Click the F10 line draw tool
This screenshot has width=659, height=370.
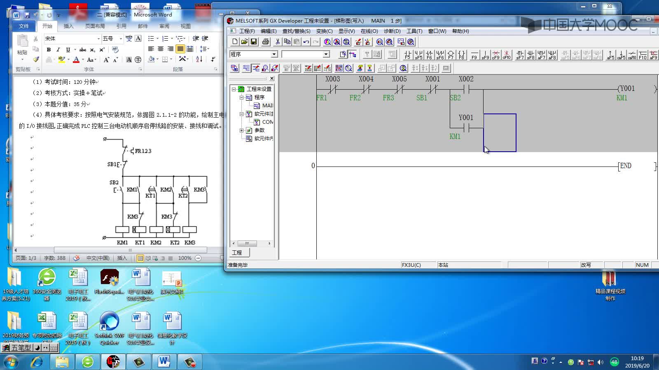pos(643,55)
